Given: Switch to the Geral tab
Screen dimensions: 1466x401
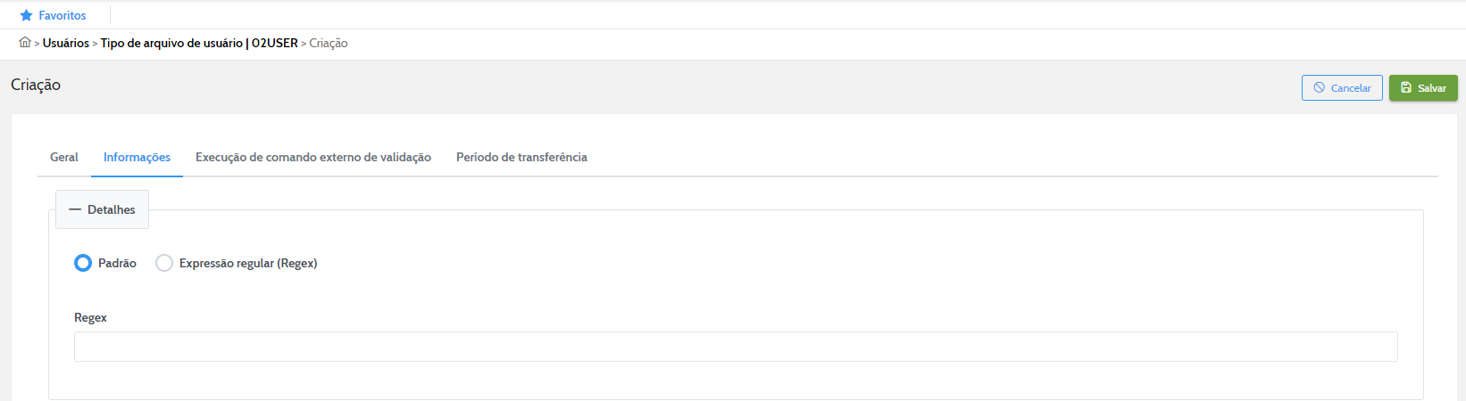Looking at the screenshot, I should 64,157.
